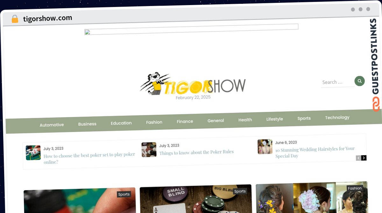Image resolution: width=382 pixels, height=213 pixels.
Task: Open the best poker set article link
Action: click(89, 158)
